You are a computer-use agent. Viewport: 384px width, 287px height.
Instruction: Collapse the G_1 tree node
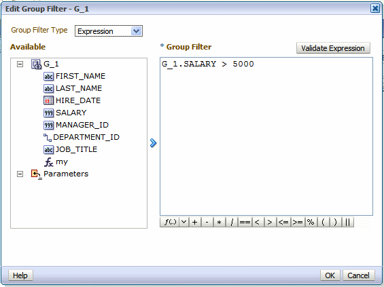tap(20, 64)
